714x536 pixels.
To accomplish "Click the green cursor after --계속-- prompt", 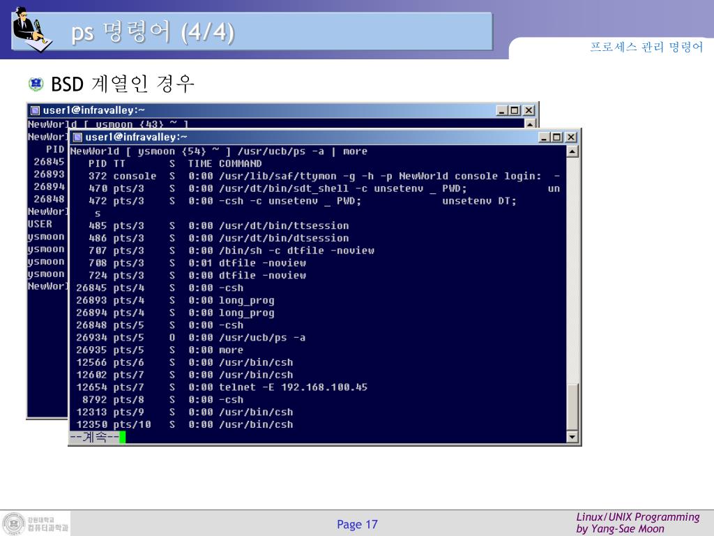I will (x=123, y=437).
